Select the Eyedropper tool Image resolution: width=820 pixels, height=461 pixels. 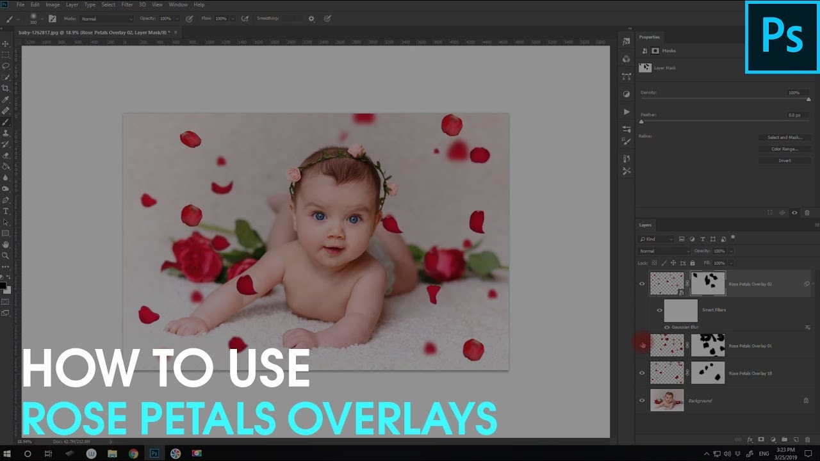click(6, 99)
